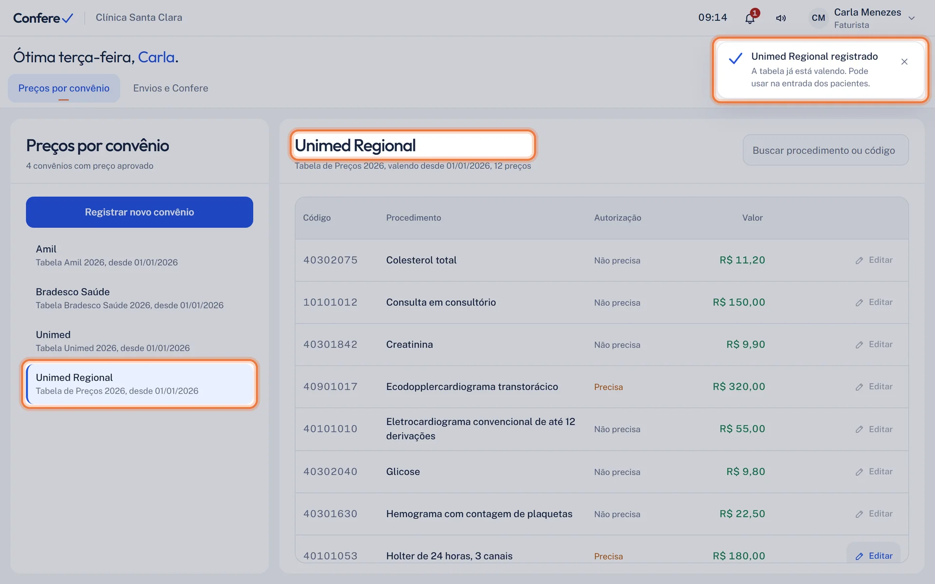935x584 pixels.
Task: Click the Procedimento column header
Action: tap(413, 218)
